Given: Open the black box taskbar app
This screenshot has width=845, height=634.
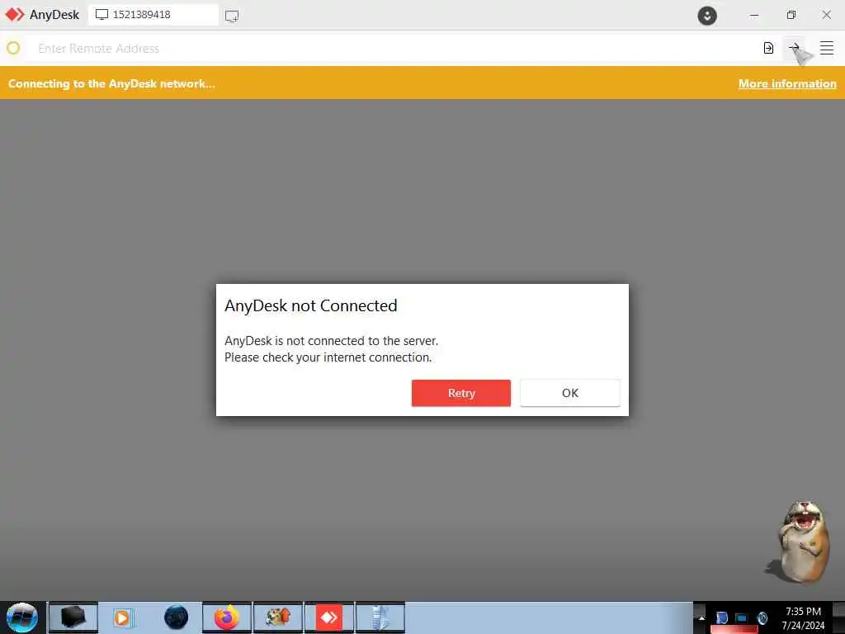Looking at the screenshot, I should tap(73, 617).
